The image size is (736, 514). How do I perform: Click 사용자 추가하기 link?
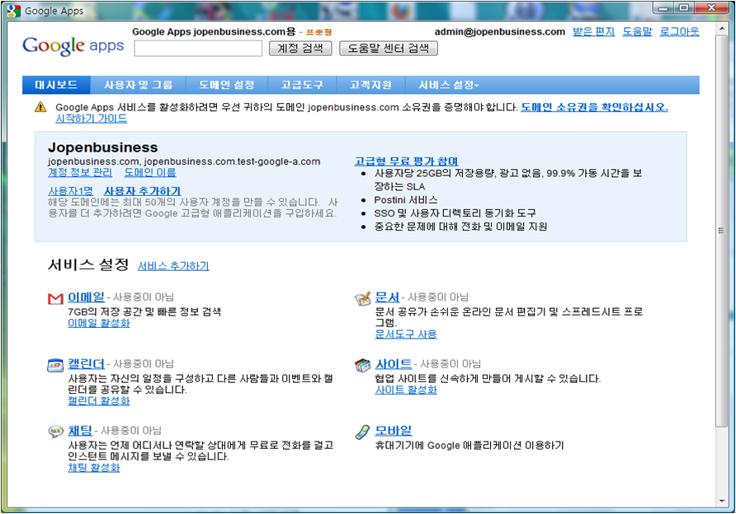(143, 191)
